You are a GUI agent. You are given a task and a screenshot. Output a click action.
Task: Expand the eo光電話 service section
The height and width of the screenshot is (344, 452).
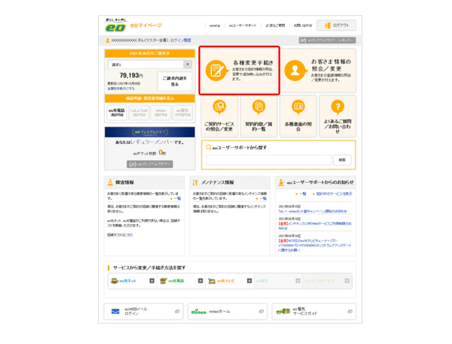[x=200, y=281]
